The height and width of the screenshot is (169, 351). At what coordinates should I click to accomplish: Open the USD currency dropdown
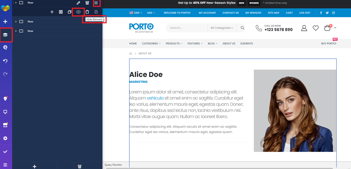[151, 13]
